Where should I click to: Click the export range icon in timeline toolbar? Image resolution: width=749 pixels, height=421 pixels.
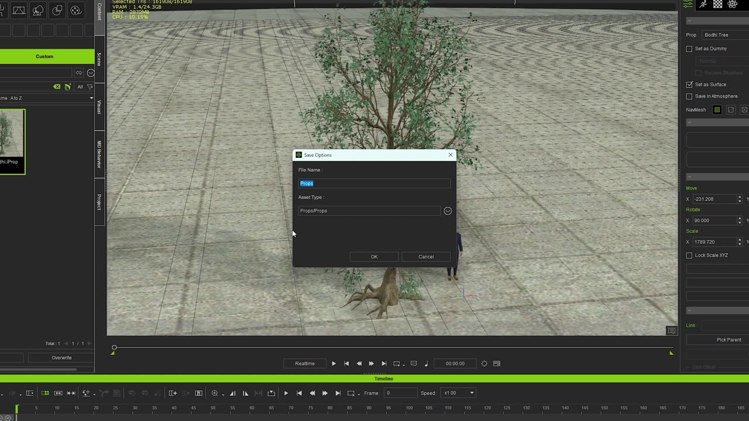pos(271,393)
